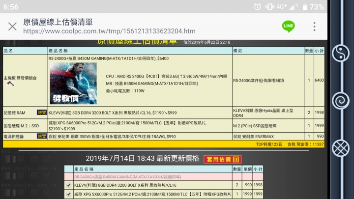Select R5-2400G+技嘉 B450M GAMING $6400 title line
The width and height of the screenshot is (354, 199).
coord(109,58)
